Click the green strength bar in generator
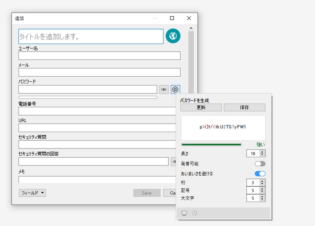This screenshot has width=315, height=226. coord(211,145)
